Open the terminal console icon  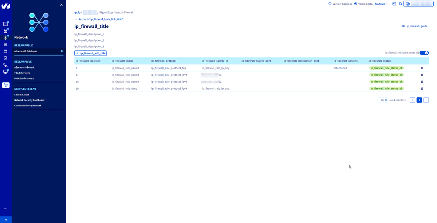[394, 4]
